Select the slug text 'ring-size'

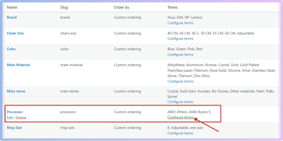point(67,128)
